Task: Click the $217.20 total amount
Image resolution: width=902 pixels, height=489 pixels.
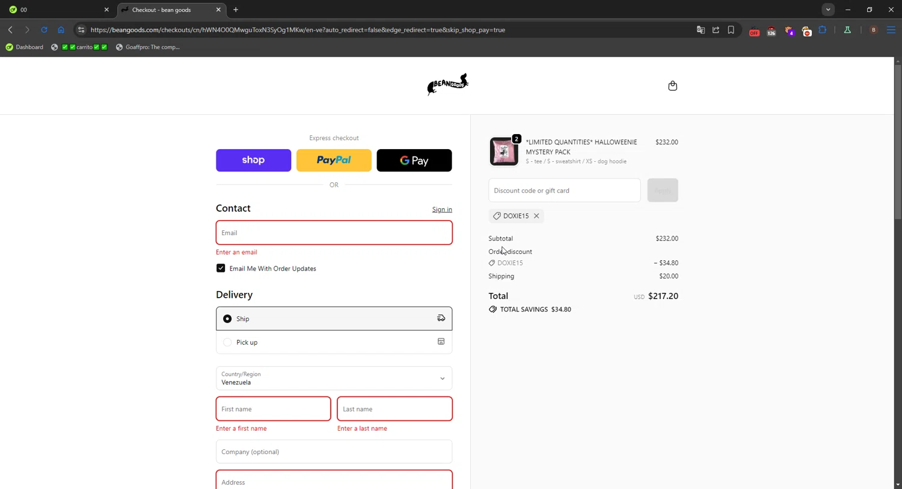Action: tap(663, 296)
